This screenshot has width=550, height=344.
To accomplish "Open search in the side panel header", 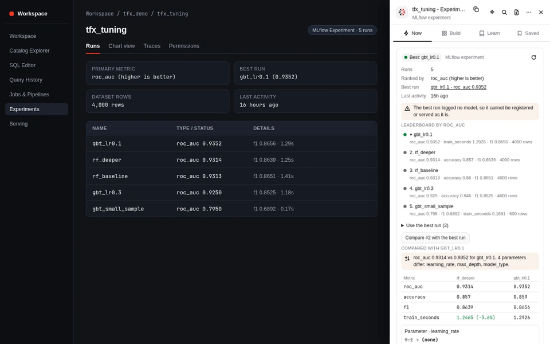I will point(504,12).
